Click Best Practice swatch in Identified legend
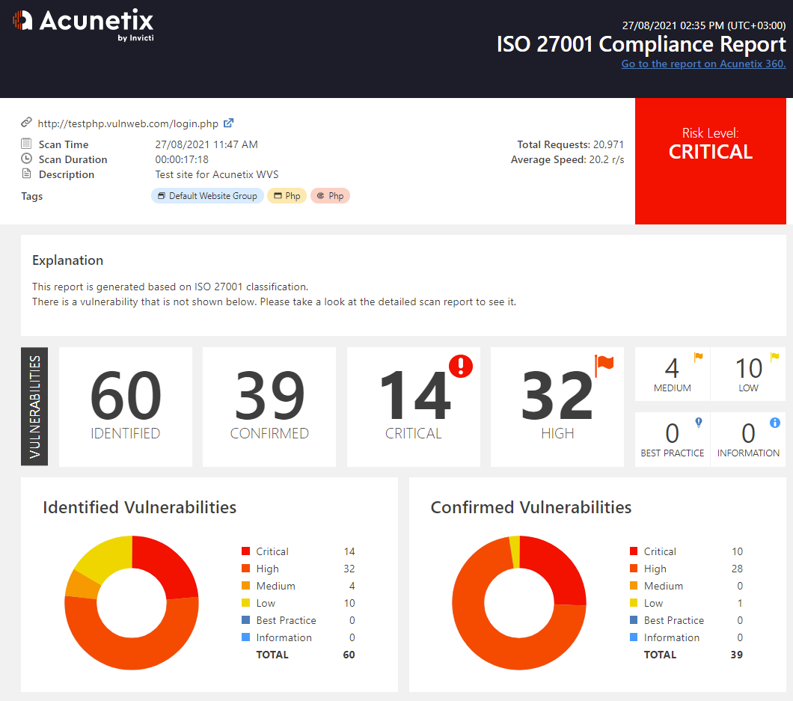 coord(246,619)
